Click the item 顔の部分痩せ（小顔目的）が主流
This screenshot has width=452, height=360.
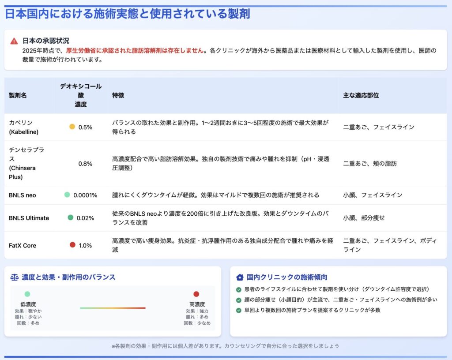pyautogui.click(x=341, y=300)
